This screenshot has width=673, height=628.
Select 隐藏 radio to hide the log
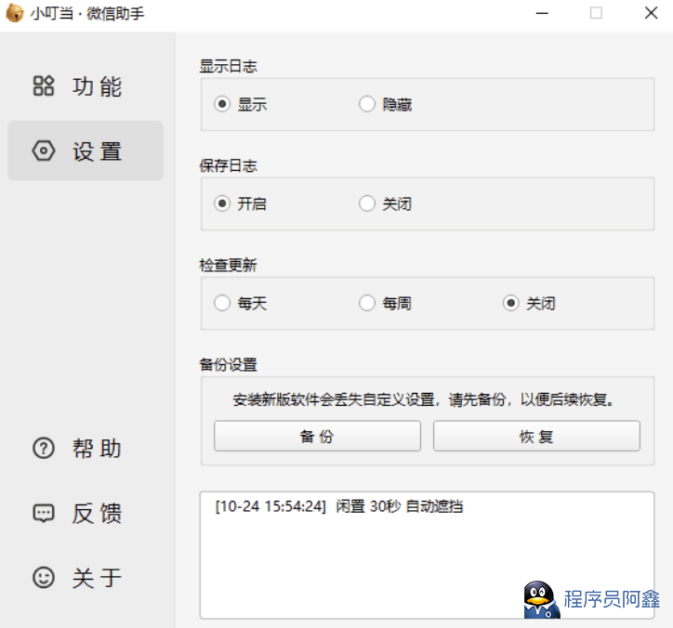click(367, 105)
